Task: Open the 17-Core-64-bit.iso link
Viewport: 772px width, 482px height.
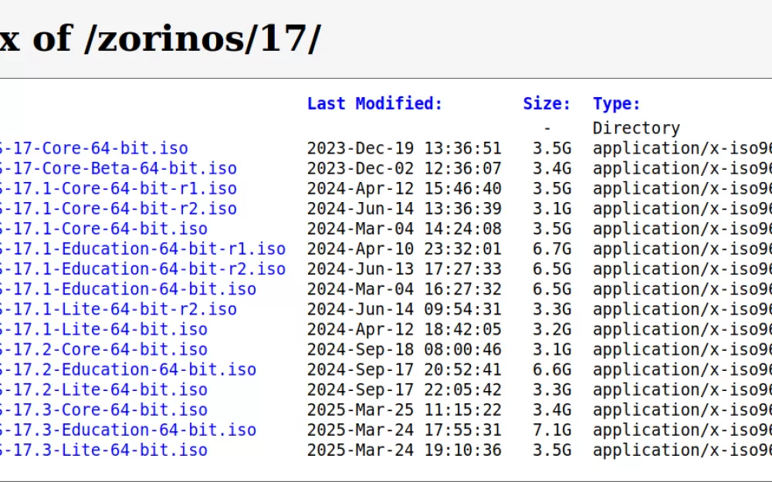Action: tap(93, 148)
